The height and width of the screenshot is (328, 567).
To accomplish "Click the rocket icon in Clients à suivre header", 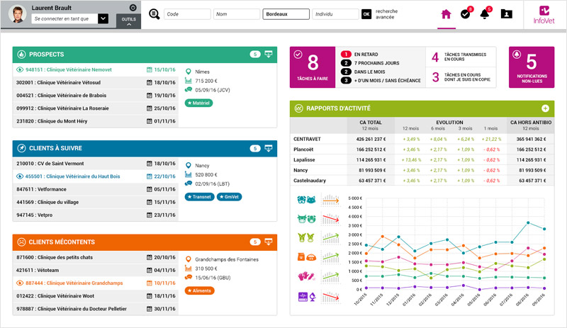I will point(21,148).
